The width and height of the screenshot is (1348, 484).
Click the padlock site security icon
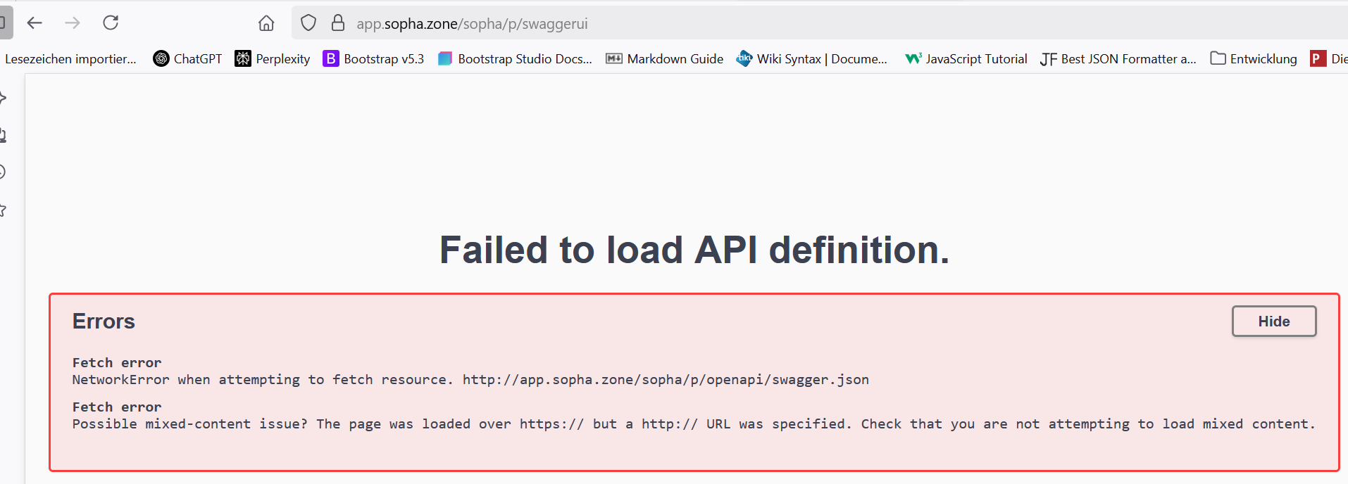(338, 23)
